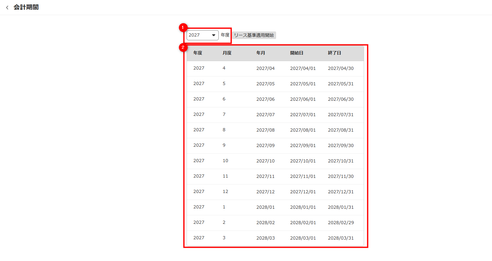Click end date 2027/09/30 cell
This screenshot has height=261, width=492.
pos(341,145)
